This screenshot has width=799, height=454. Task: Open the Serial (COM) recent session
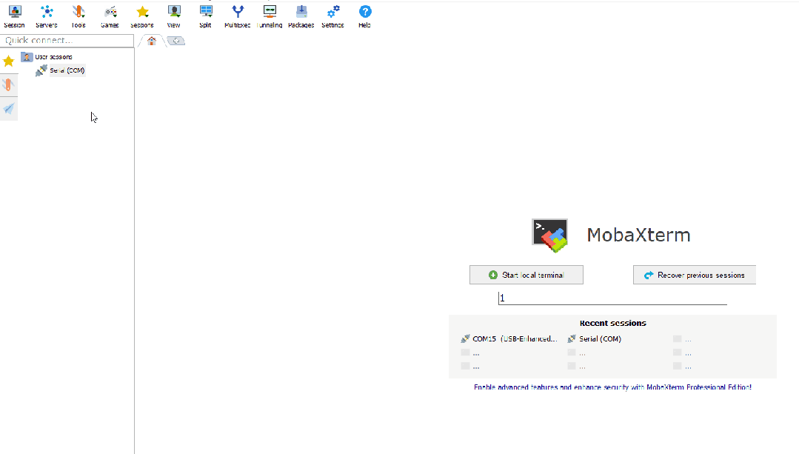pyautogui.click(x=594, y=339)
